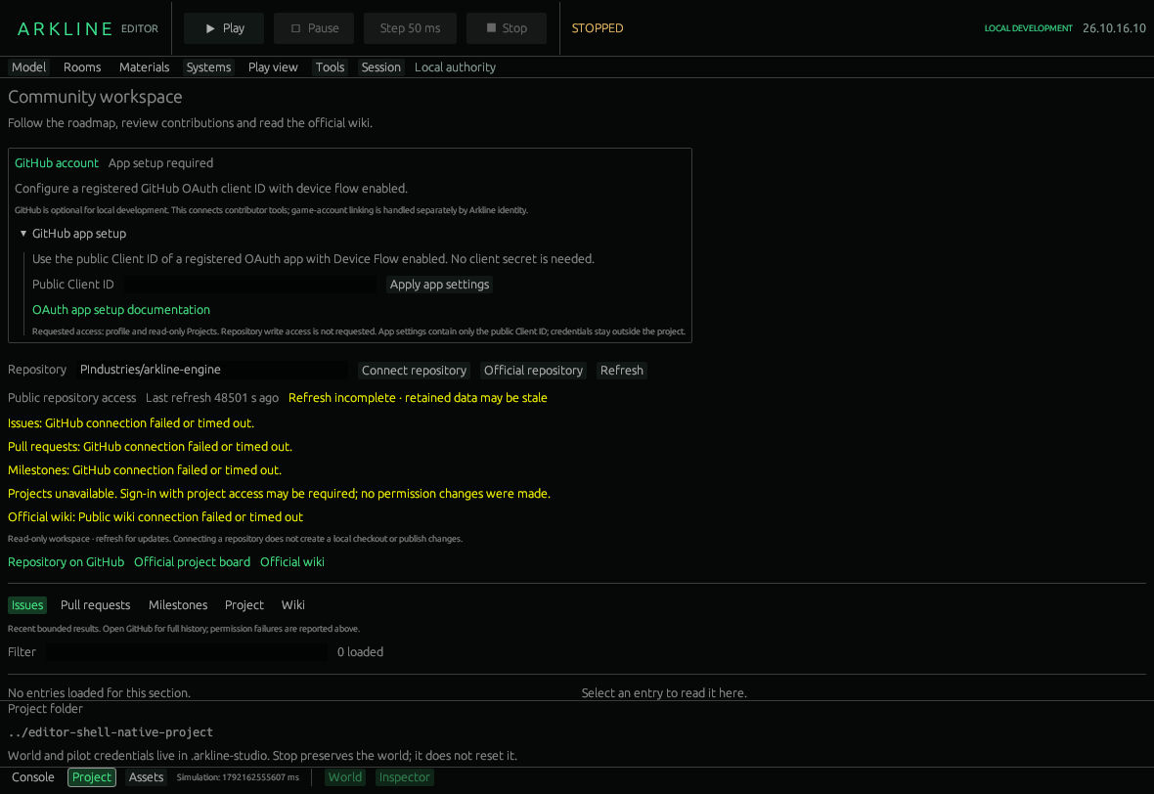The width and height of the screenshot is (1154, 794).
Task: Click 'App setup required' status text
Action: (x=160, y=163)
